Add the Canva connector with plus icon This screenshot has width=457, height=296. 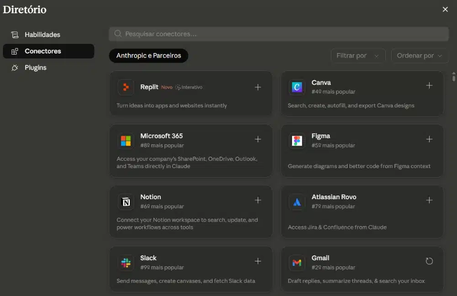point(429,85)
